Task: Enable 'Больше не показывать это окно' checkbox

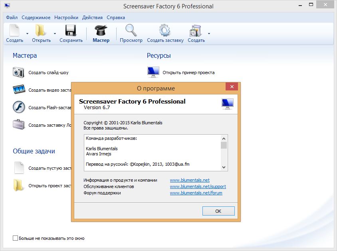Action: [16, 238]
